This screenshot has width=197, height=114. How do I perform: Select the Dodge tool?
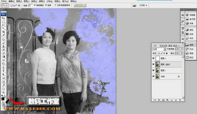(3, 63)
